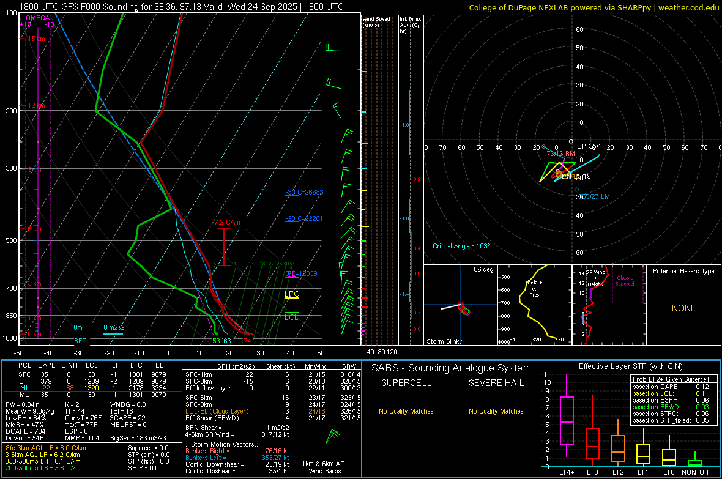The width and height of the screenshot is (722, 479).
Task: Click the 'Potential Hazard Type' heading
Action: tap(683, 271)
